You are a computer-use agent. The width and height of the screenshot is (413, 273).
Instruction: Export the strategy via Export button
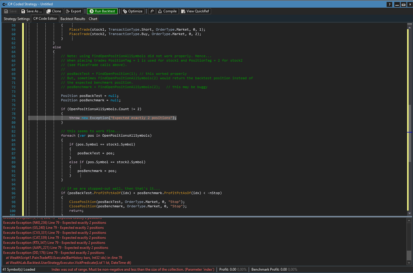[73, 11]
